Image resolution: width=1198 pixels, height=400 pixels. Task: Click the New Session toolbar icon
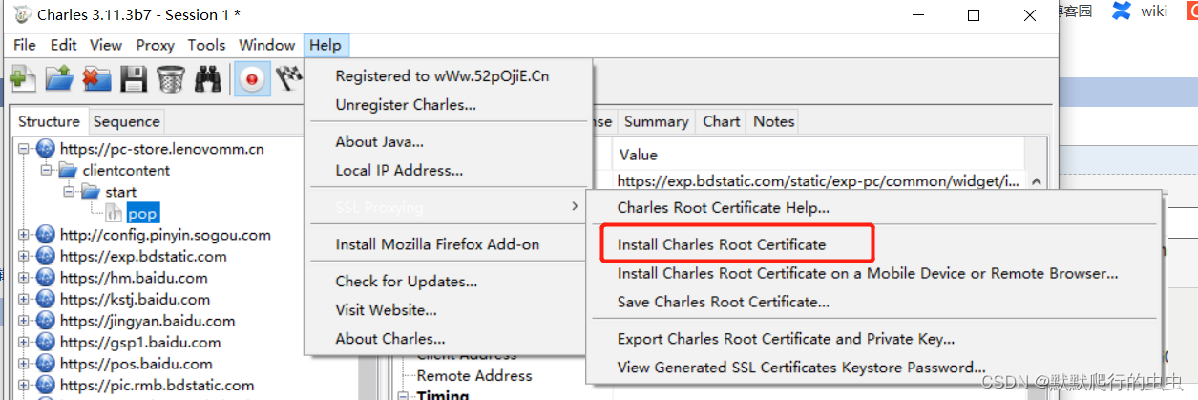pos(24,79)
